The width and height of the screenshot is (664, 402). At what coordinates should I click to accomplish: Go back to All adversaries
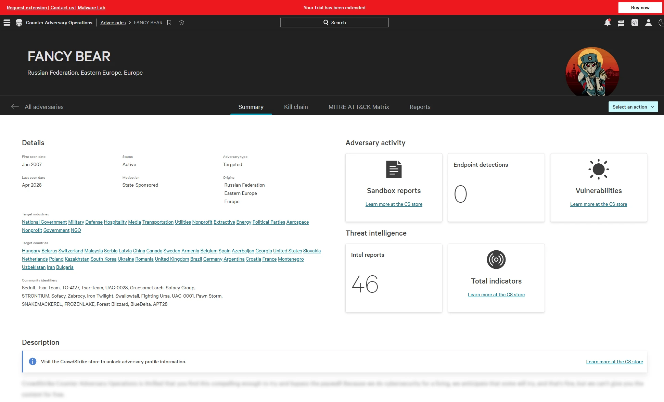[x=44, y=107]
